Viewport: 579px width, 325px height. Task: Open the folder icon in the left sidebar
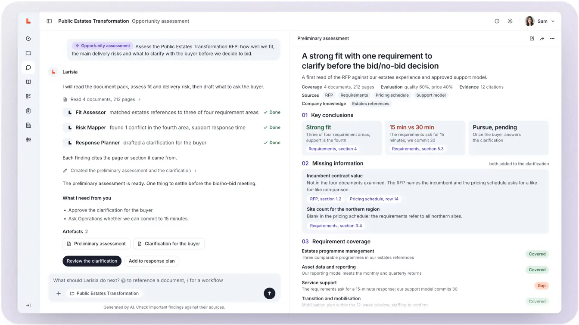click(x=28, y=53)
